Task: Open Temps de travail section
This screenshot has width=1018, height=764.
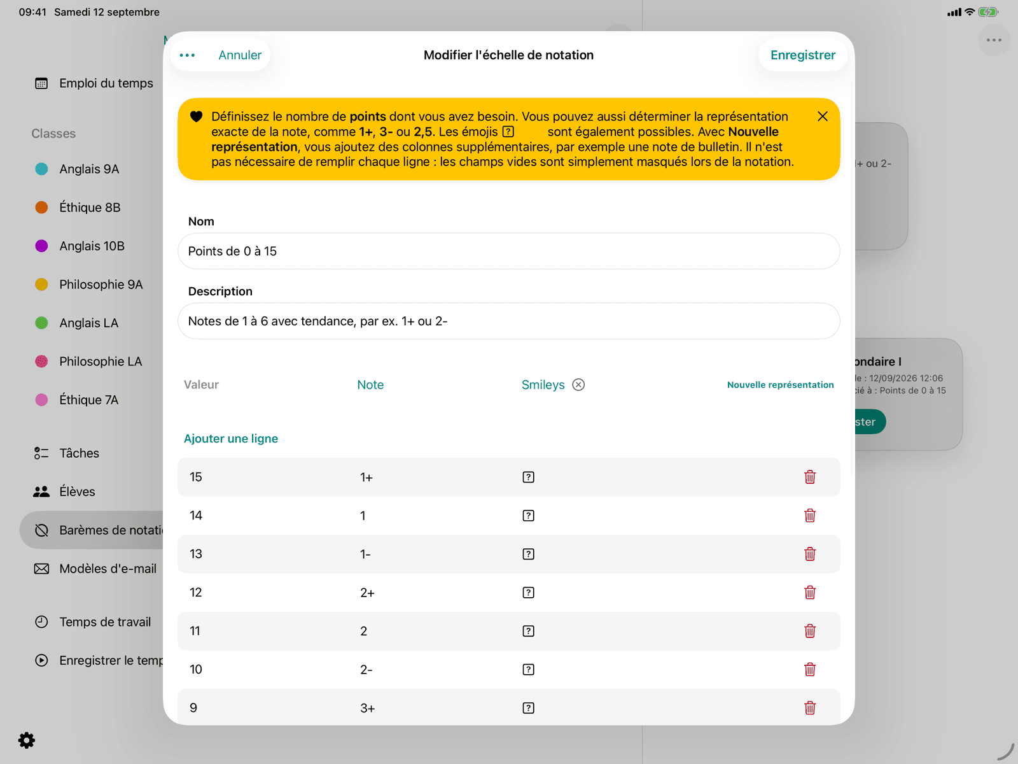Action: point(93,622)
